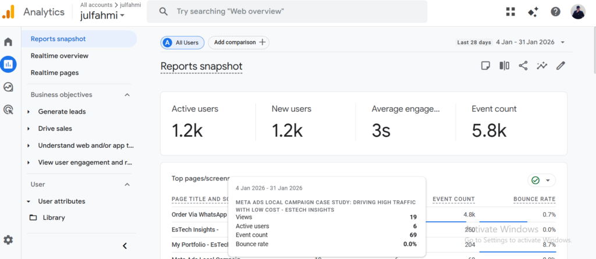This screenshot has height=259, width=596.
Task: Select Realtime pages in sidebar
Action: (x=55, y=73)
